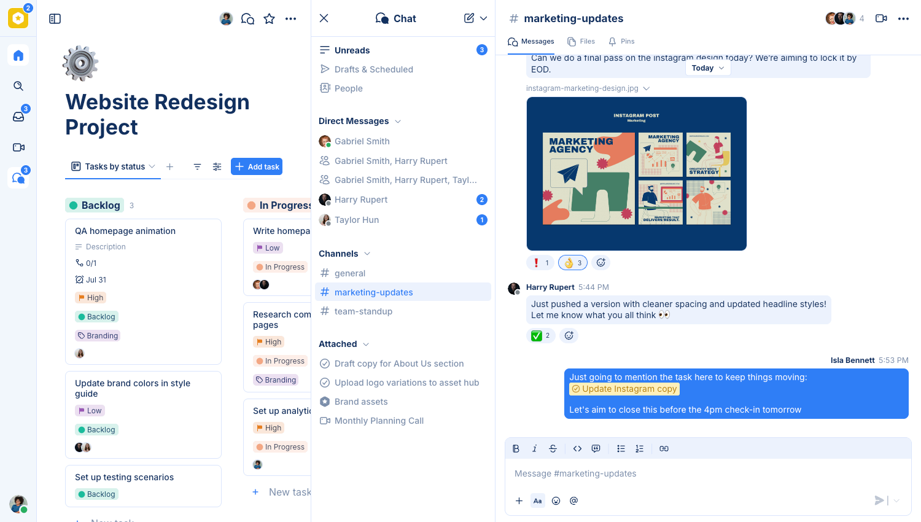Toggle the OK hand reaction

click(x=573, y=263)
